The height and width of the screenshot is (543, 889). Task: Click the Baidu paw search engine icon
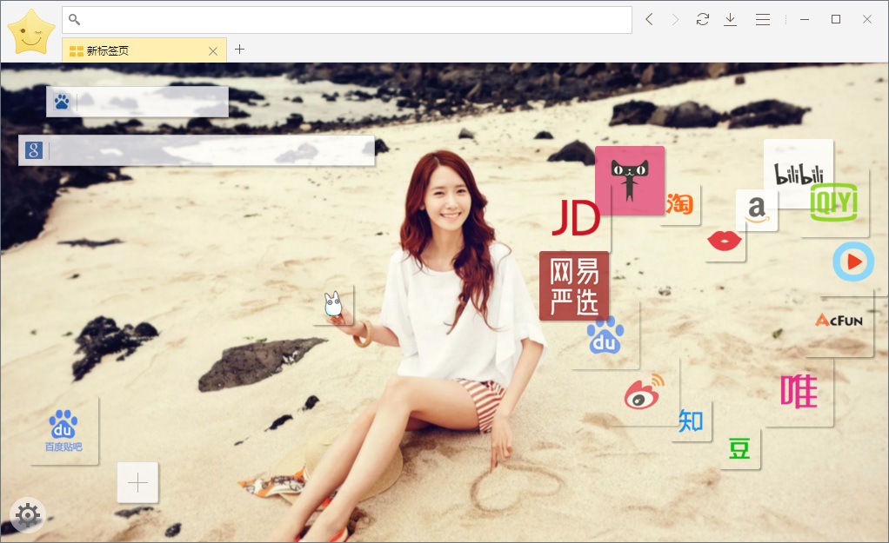point(62,102)
